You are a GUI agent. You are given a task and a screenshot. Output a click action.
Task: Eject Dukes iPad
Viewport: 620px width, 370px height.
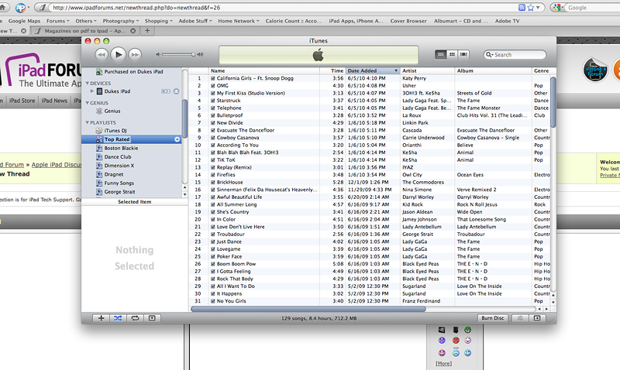click(x=177, y=91)
